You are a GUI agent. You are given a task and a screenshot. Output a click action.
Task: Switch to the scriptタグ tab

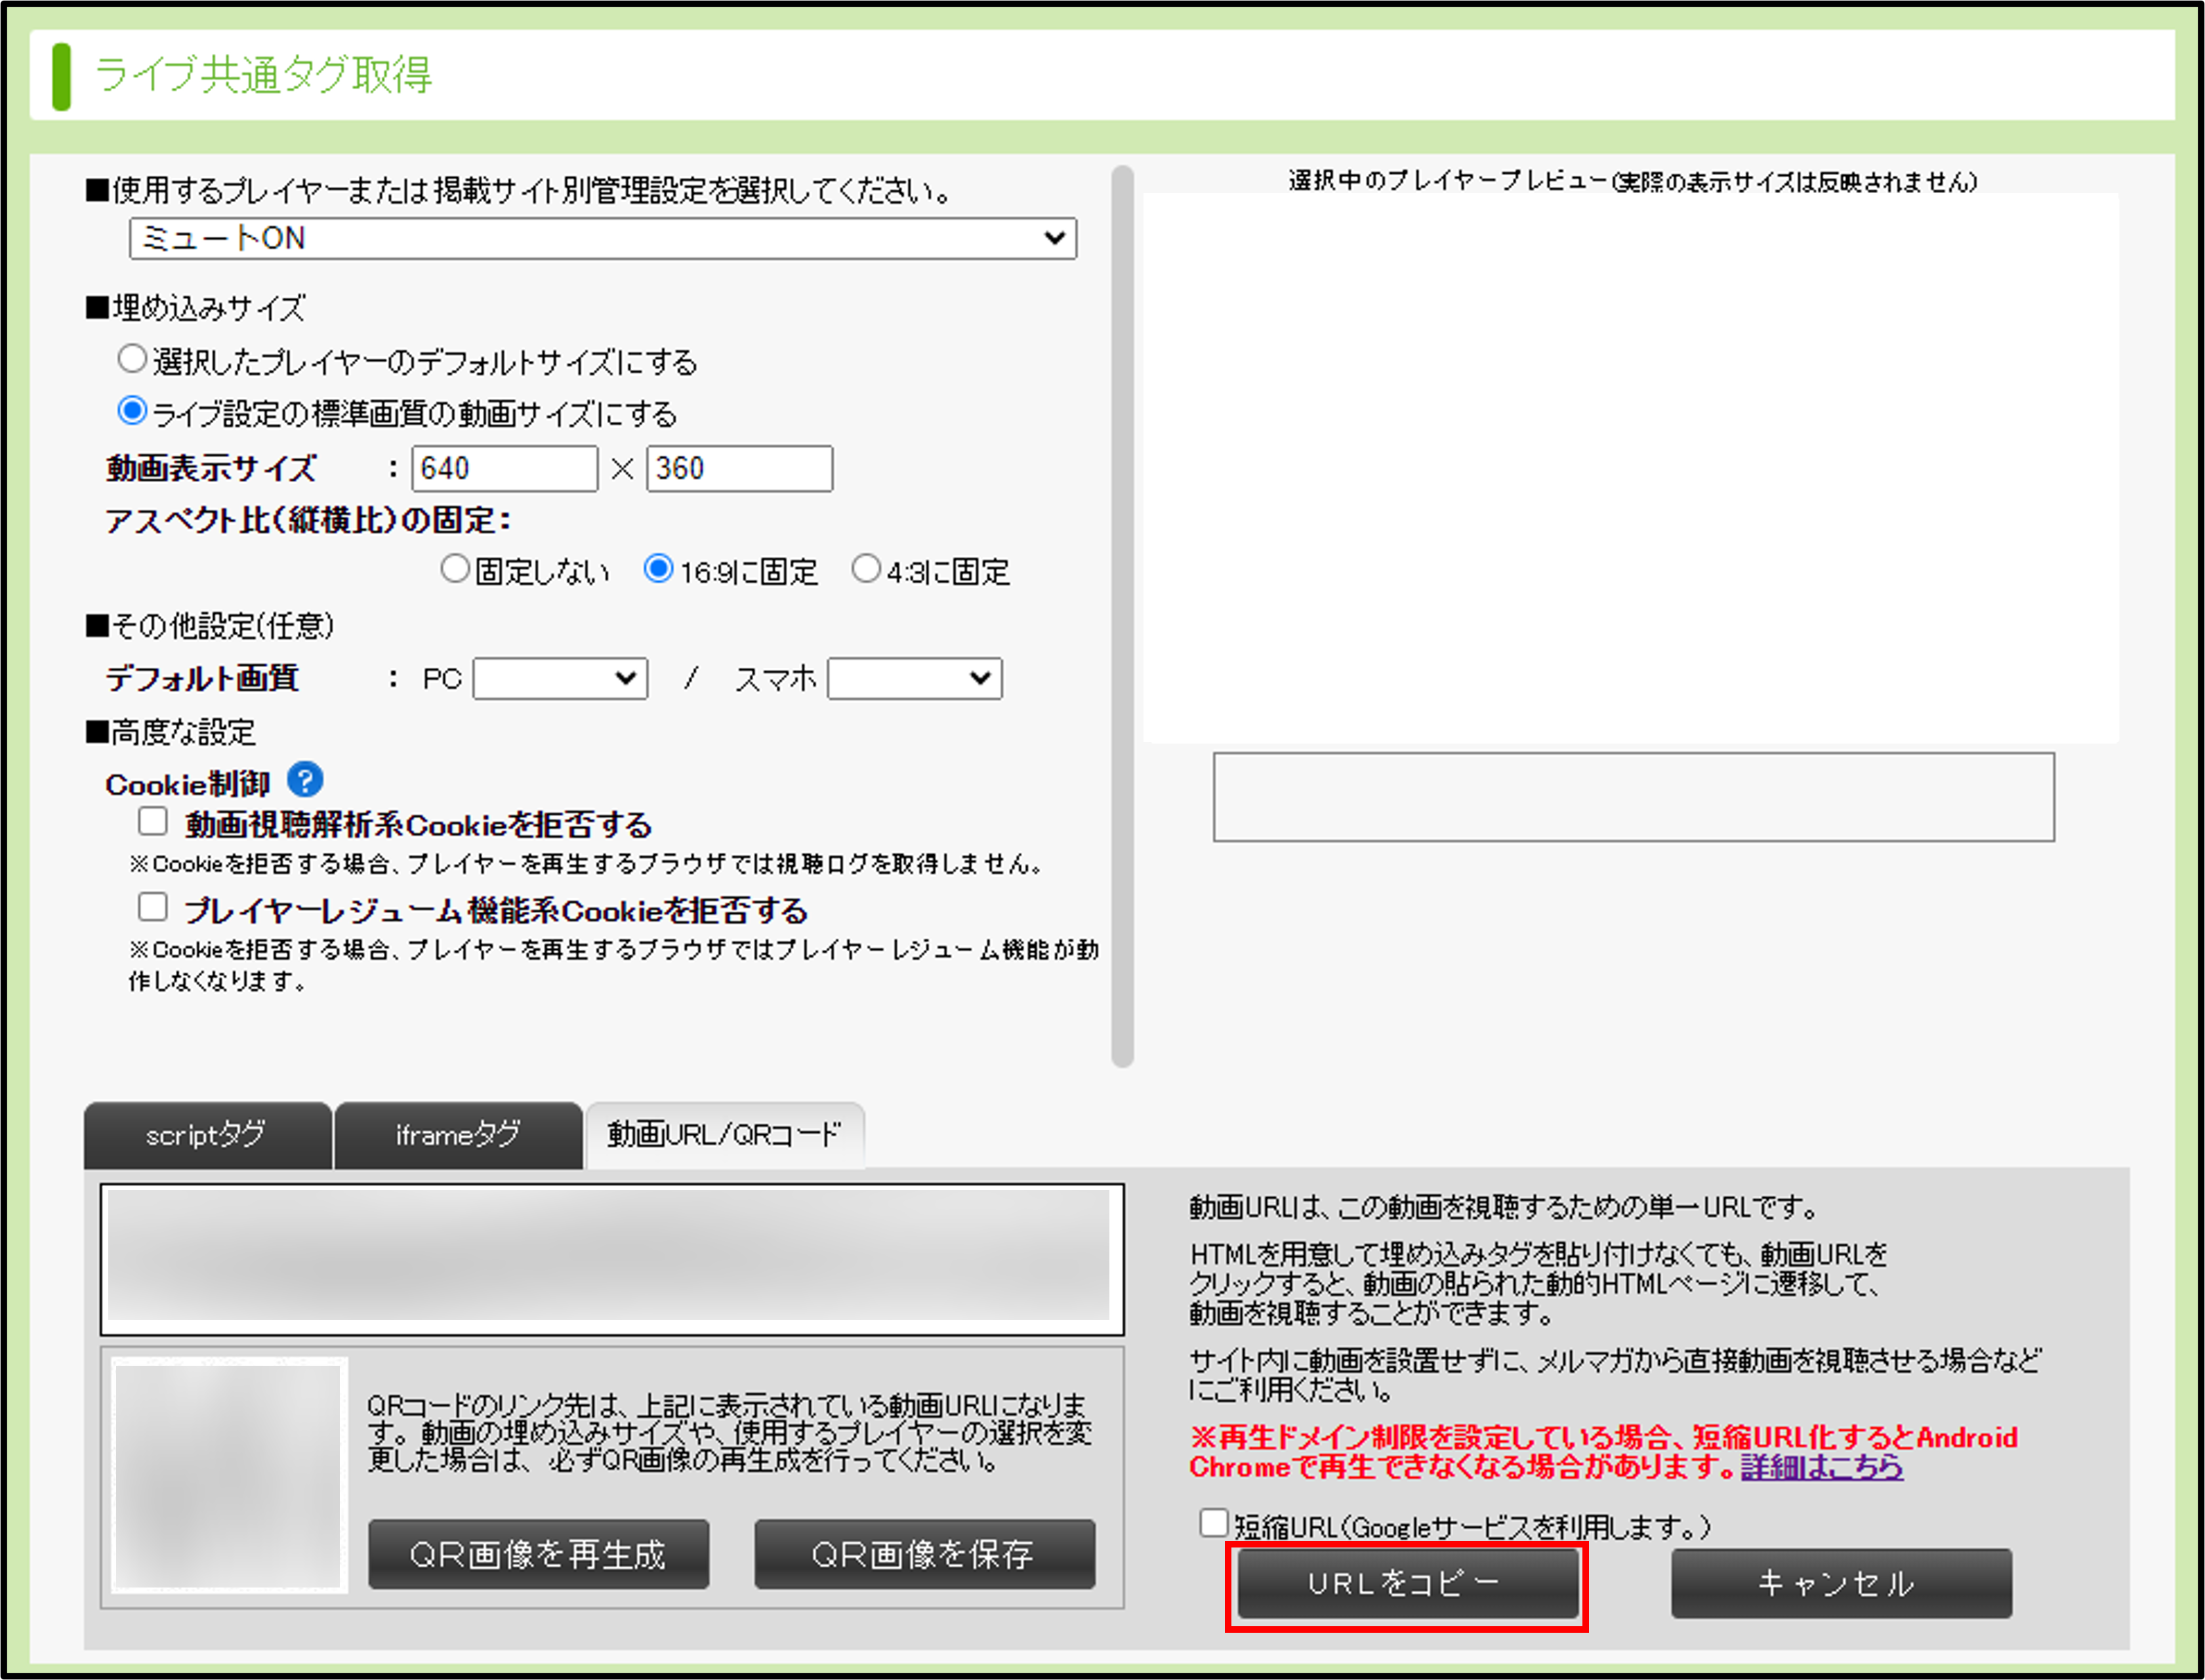207,1135
